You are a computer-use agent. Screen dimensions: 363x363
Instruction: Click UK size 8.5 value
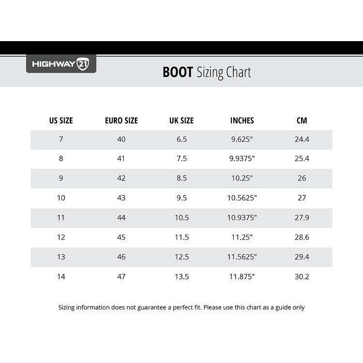pos(181,178)
